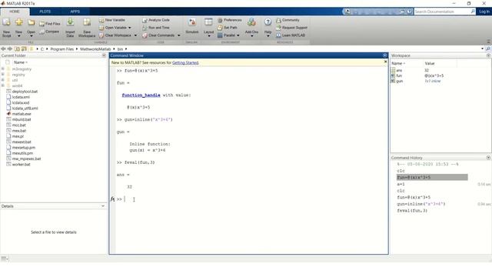The width and height of the screenshot is (492, 277).
Task: Open the Open Variable dropdown
Action: 115,28
